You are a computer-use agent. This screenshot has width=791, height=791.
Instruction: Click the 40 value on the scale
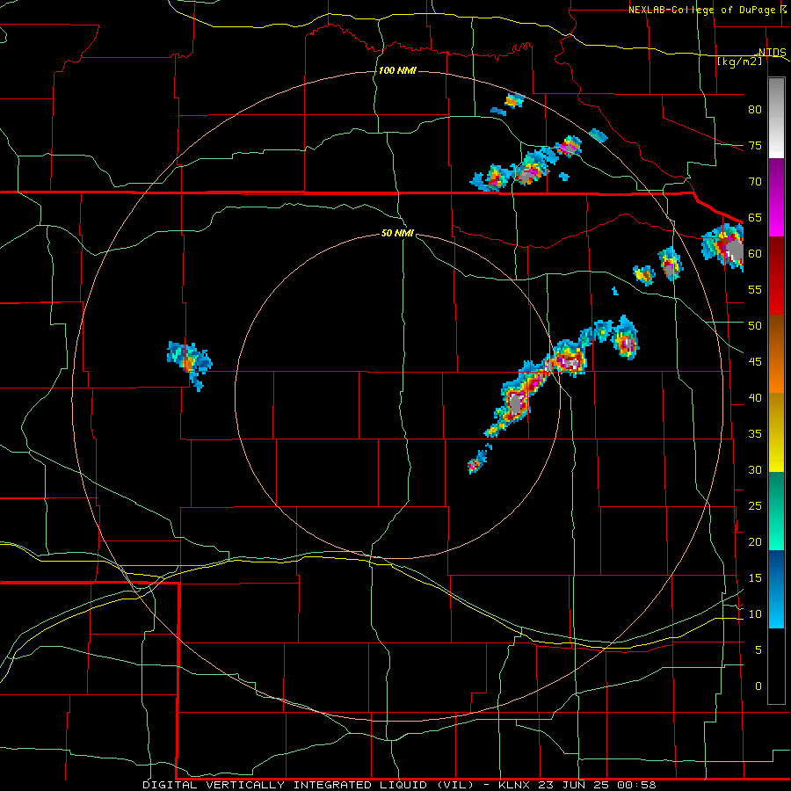pyautogui.click(x=755, y=397)
